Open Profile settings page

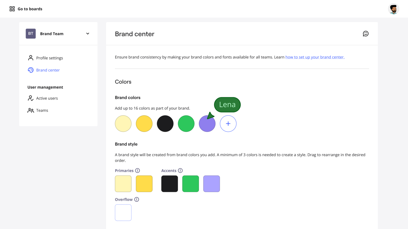coord(49,58)
